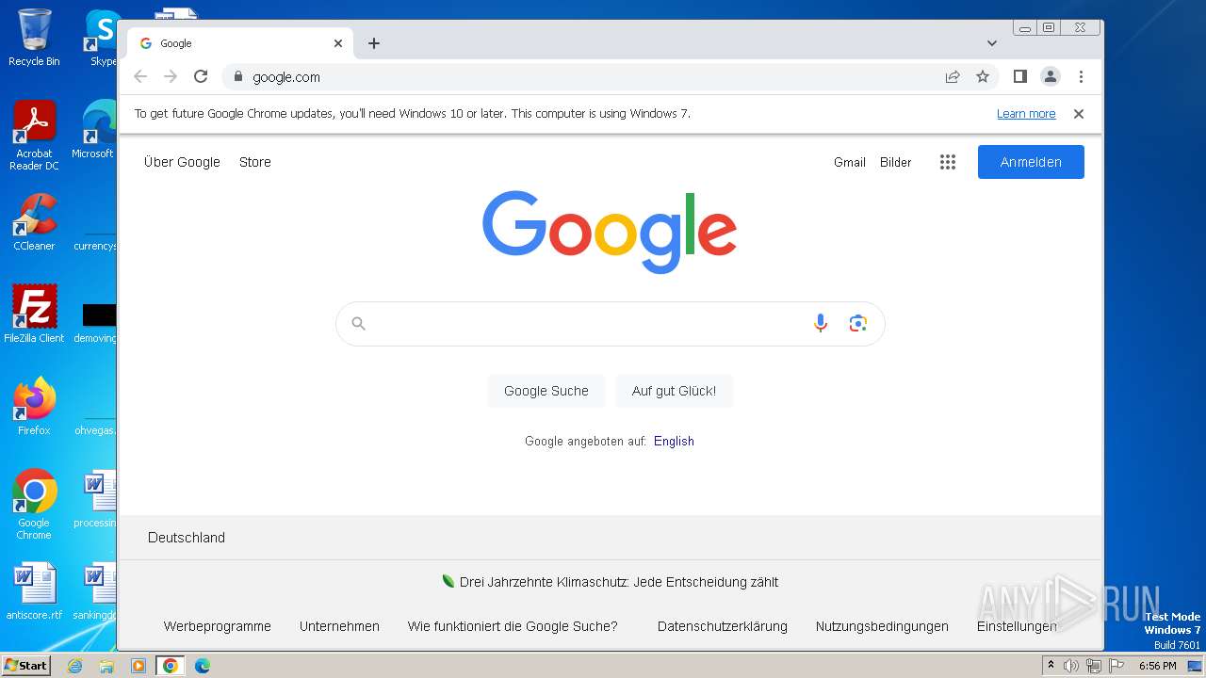Screen dimensions: 1206x678
Task: Click the Chrome reload page icon
Action: pos(201,76)
